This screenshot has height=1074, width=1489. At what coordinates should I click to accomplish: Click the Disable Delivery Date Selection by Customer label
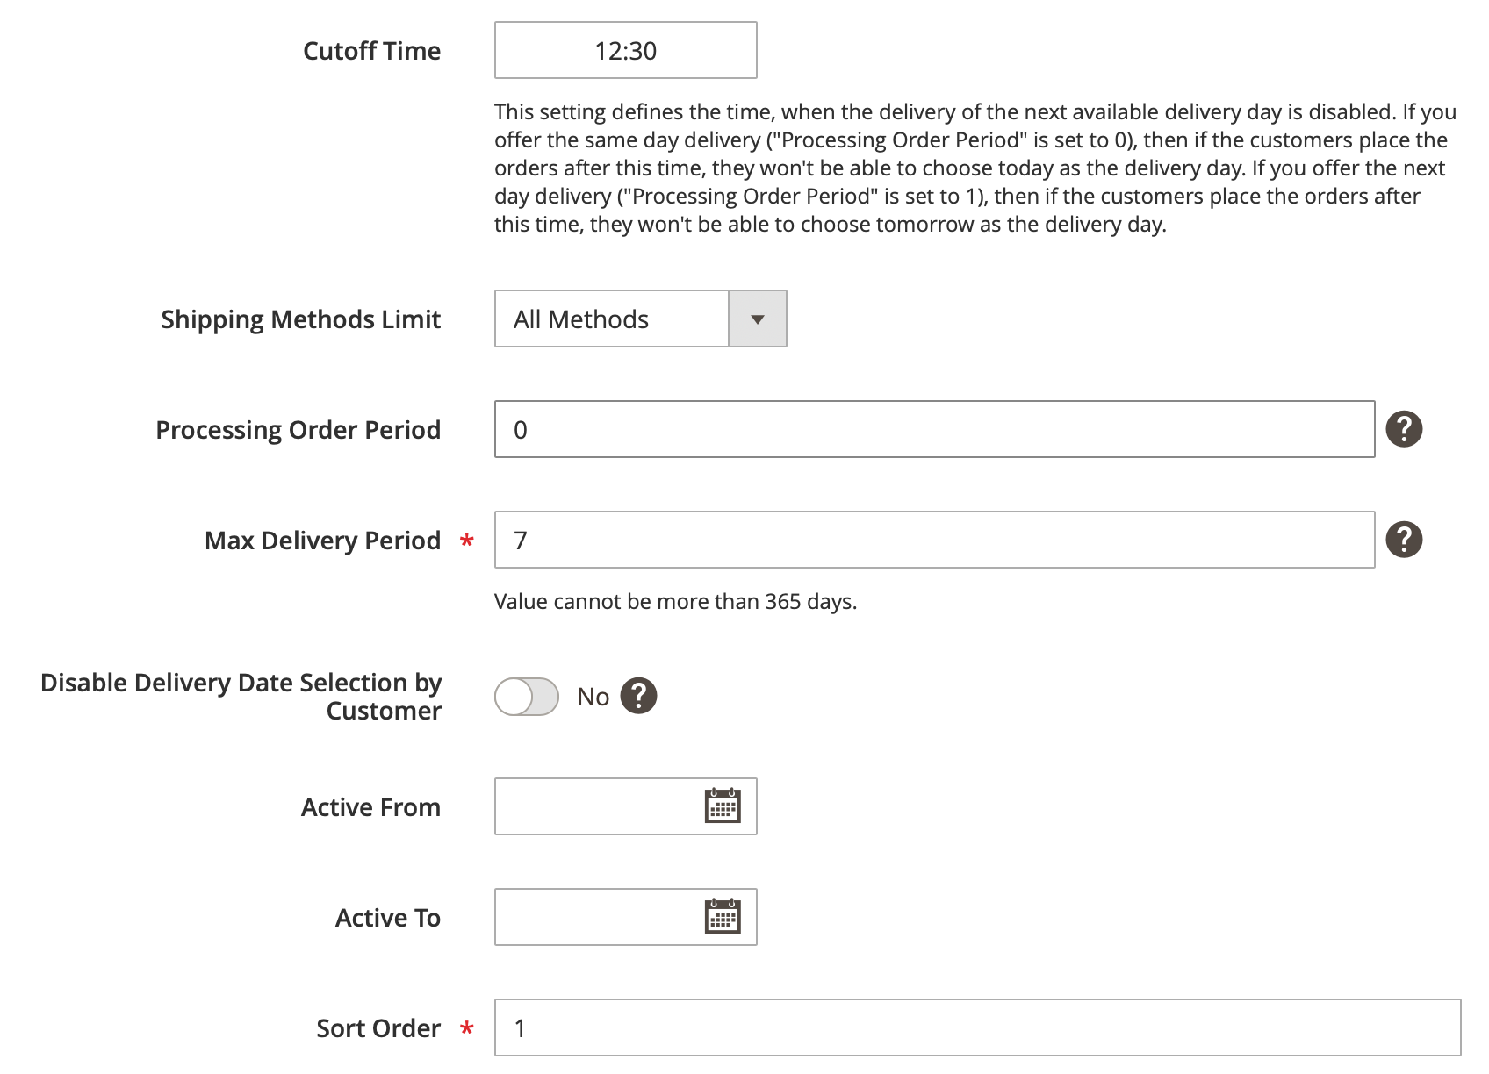coord(241,697)
